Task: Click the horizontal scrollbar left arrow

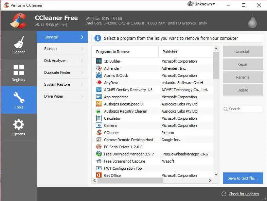Action: (95, 180)
